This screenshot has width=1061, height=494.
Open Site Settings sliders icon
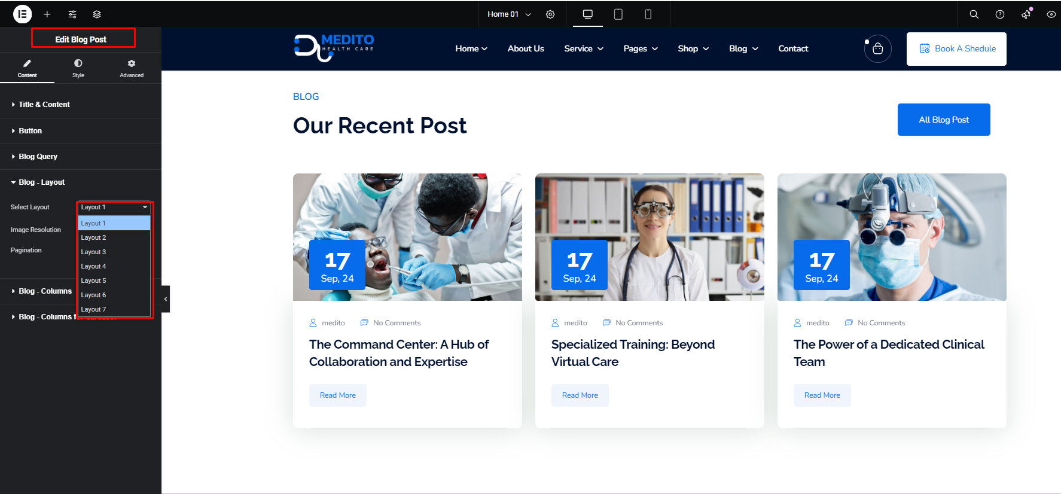(72, 14)
